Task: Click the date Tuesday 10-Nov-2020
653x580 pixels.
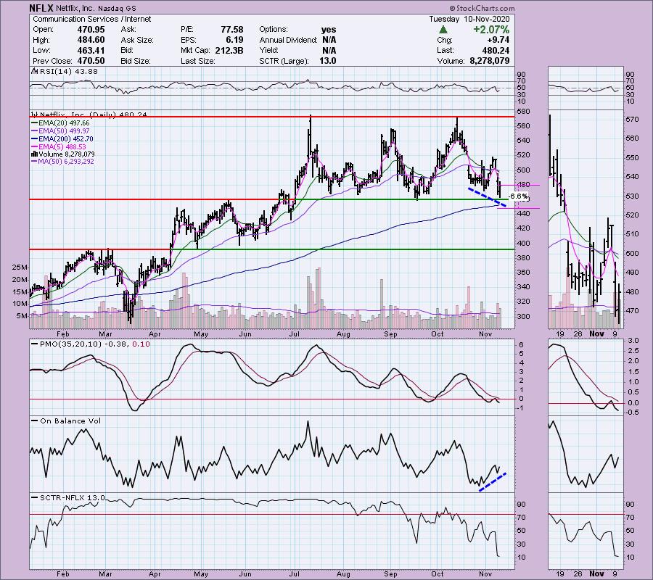Action: tap(469, 19)
